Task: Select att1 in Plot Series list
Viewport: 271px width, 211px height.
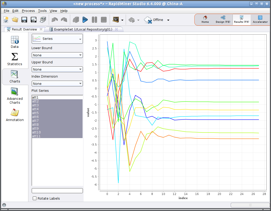Action: coord(57,97)
